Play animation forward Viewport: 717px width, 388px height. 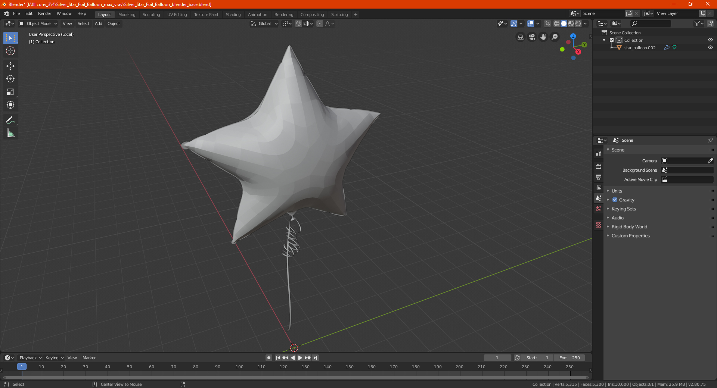[300, 358]
